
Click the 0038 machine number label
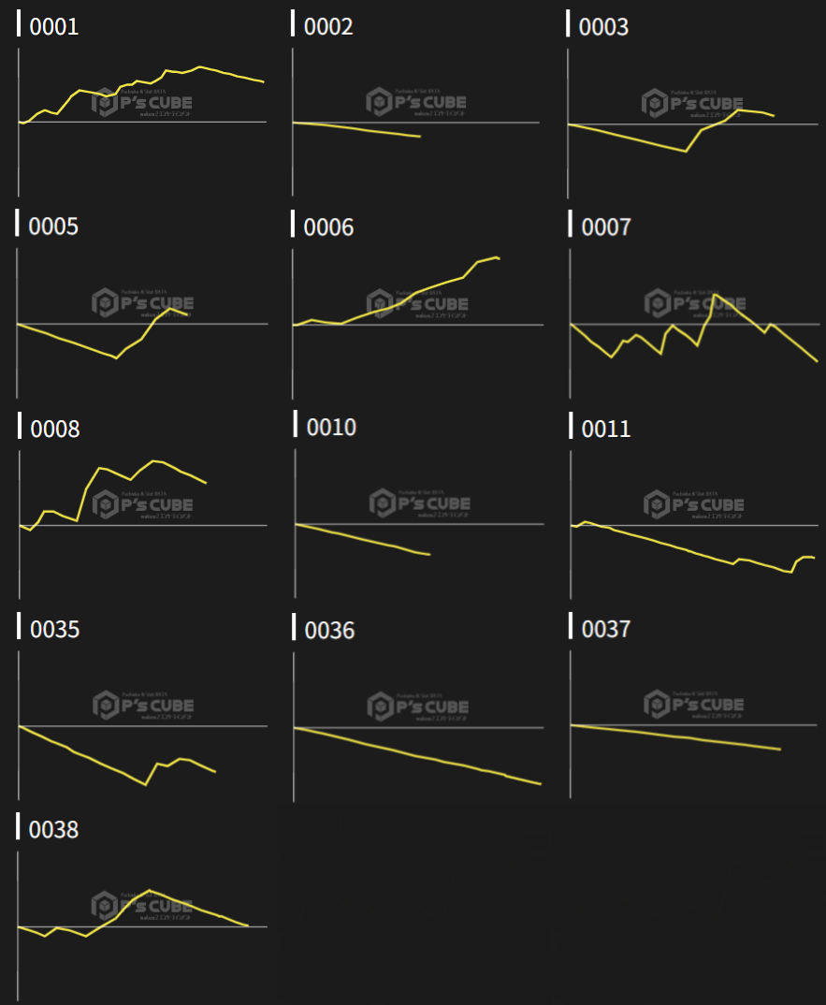tap(54, 830)
